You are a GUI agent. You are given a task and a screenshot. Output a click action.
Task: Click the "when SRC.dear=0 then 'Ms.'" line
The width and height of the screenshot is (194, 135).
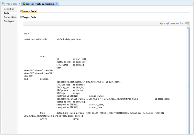pos(39,71)
